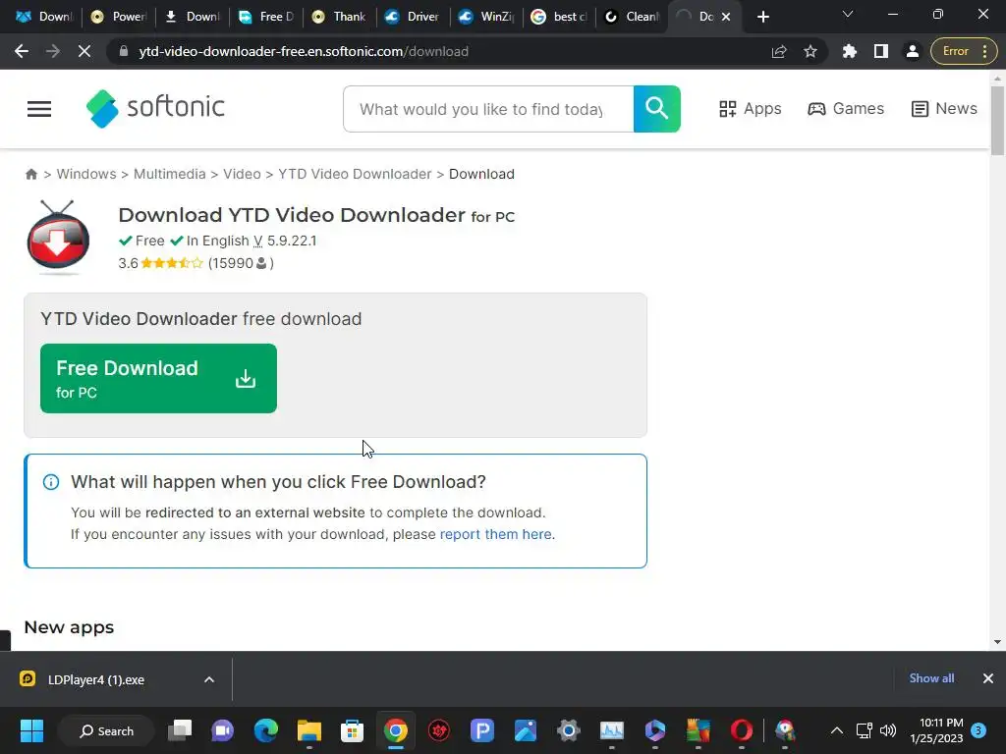Open the volume control in system tray
Screen dimensions: 1006x754
[x=888, y=730]
